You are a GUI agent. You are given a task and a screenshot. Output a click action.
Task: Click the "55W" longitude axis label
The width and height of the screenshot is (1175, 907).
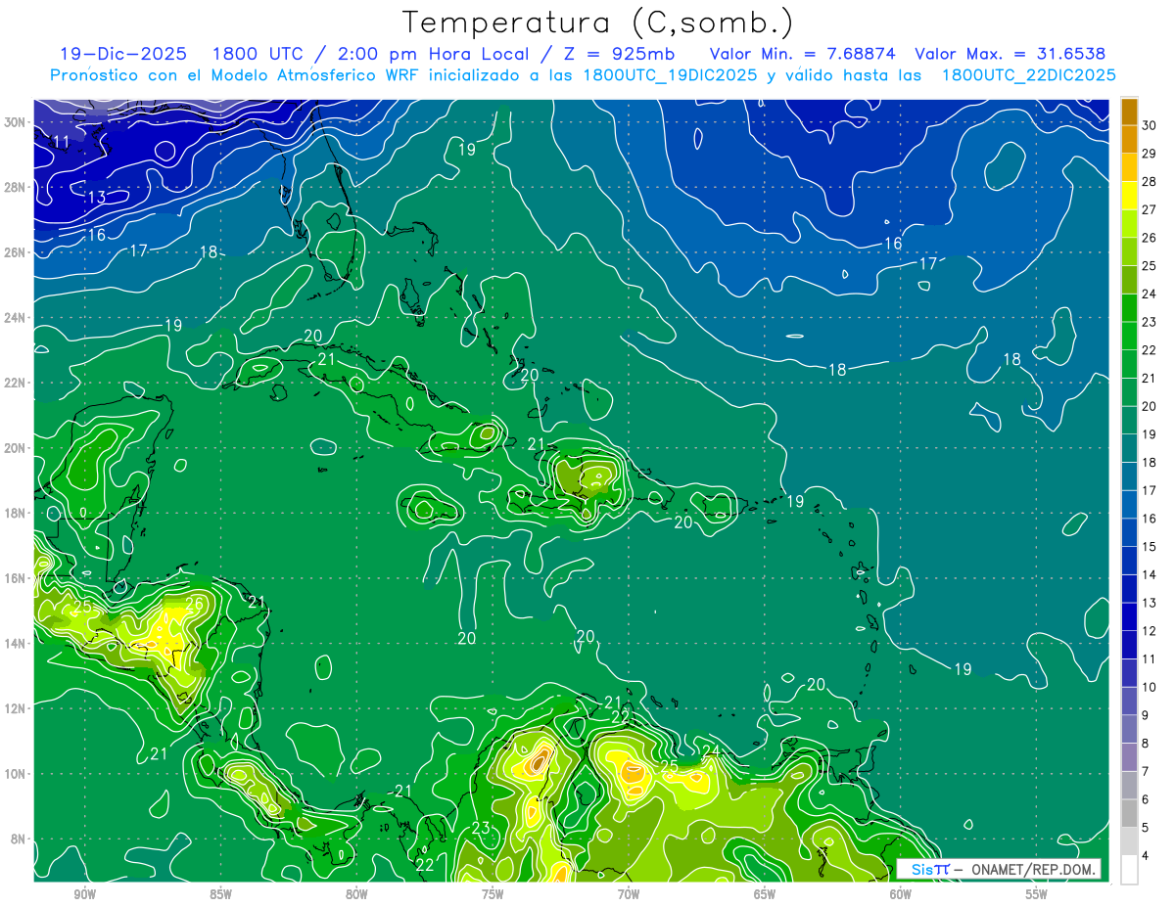(1037, 894)
